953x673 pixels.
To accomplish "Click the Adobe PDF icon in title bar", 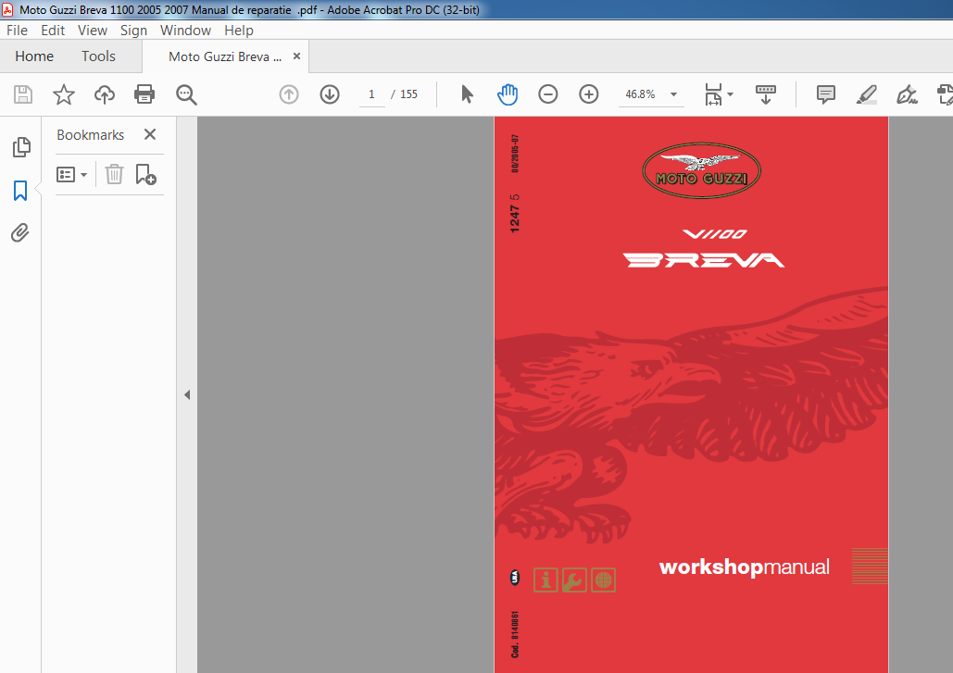I will (x=8, y=9).
